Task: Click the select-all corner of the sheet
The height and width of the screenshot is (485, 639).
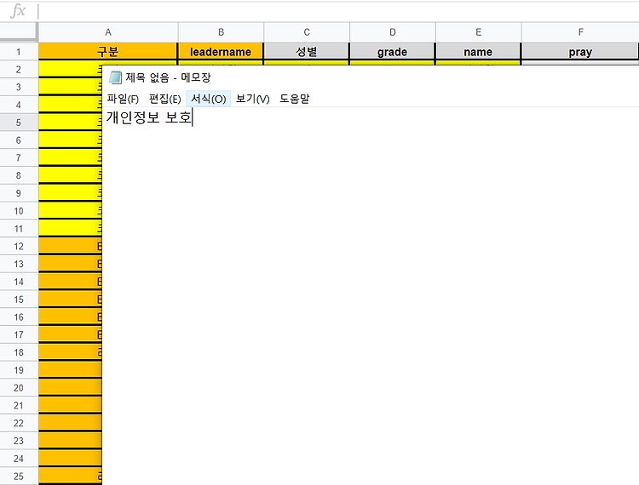Action: point(19,32)
